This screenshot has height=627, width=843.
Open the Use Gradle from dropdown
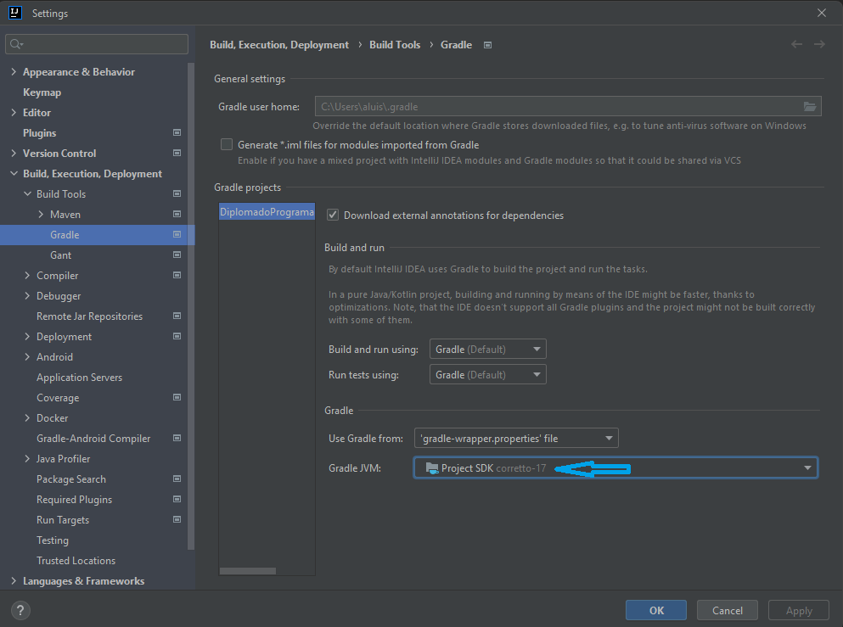point(516,439)
